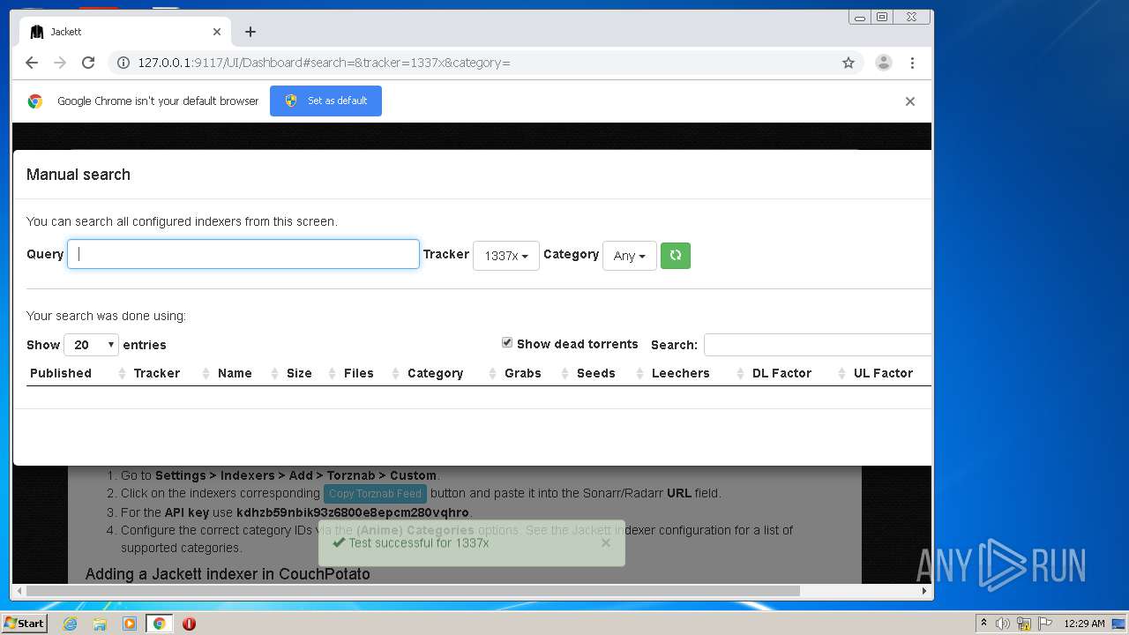This screenshot has height=635, width=1129.
Task: Open Internet Explorer from taskbar
Action: 70,624
